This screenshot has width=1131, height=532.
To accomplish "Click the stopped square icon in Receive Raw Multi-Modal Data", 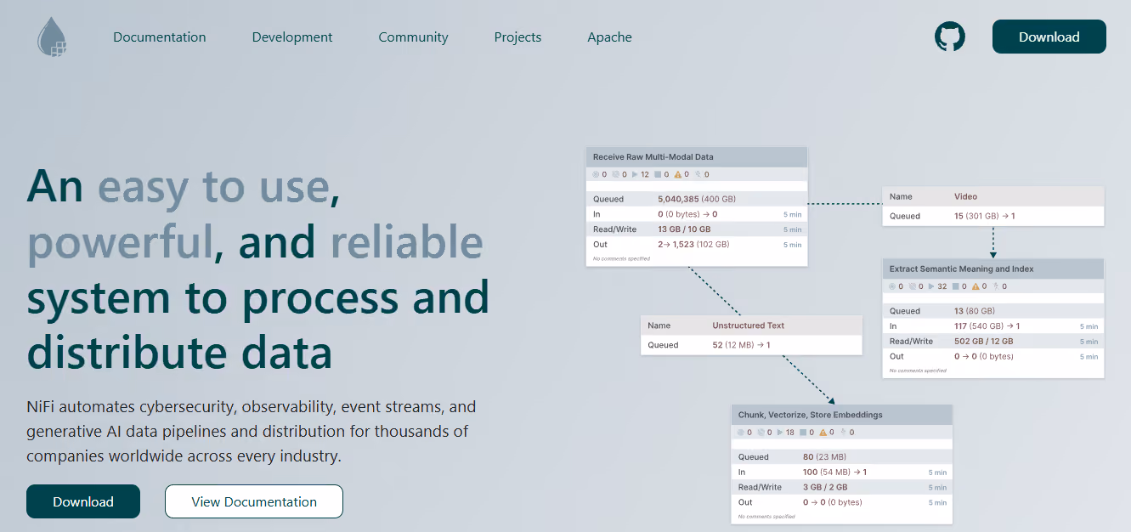I will (x=657, y=174).
